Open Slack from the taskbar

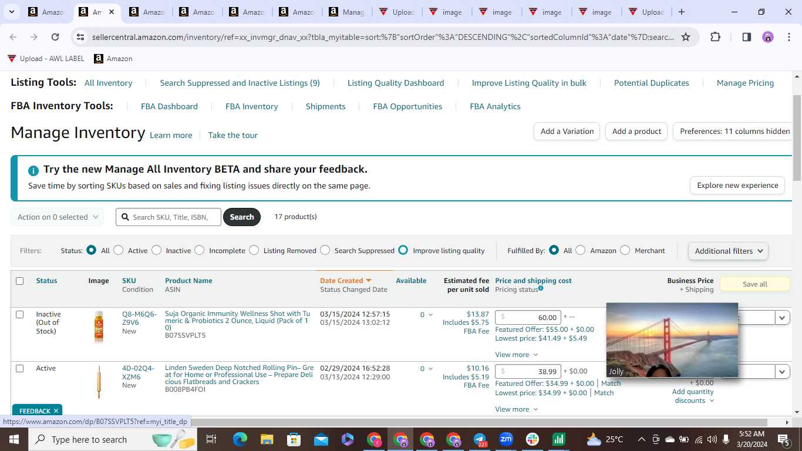[533, 439]
